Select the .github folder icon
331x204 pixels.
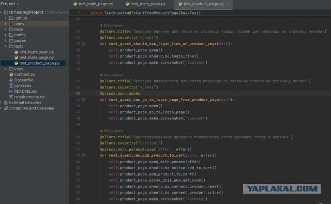pos(11,18)
